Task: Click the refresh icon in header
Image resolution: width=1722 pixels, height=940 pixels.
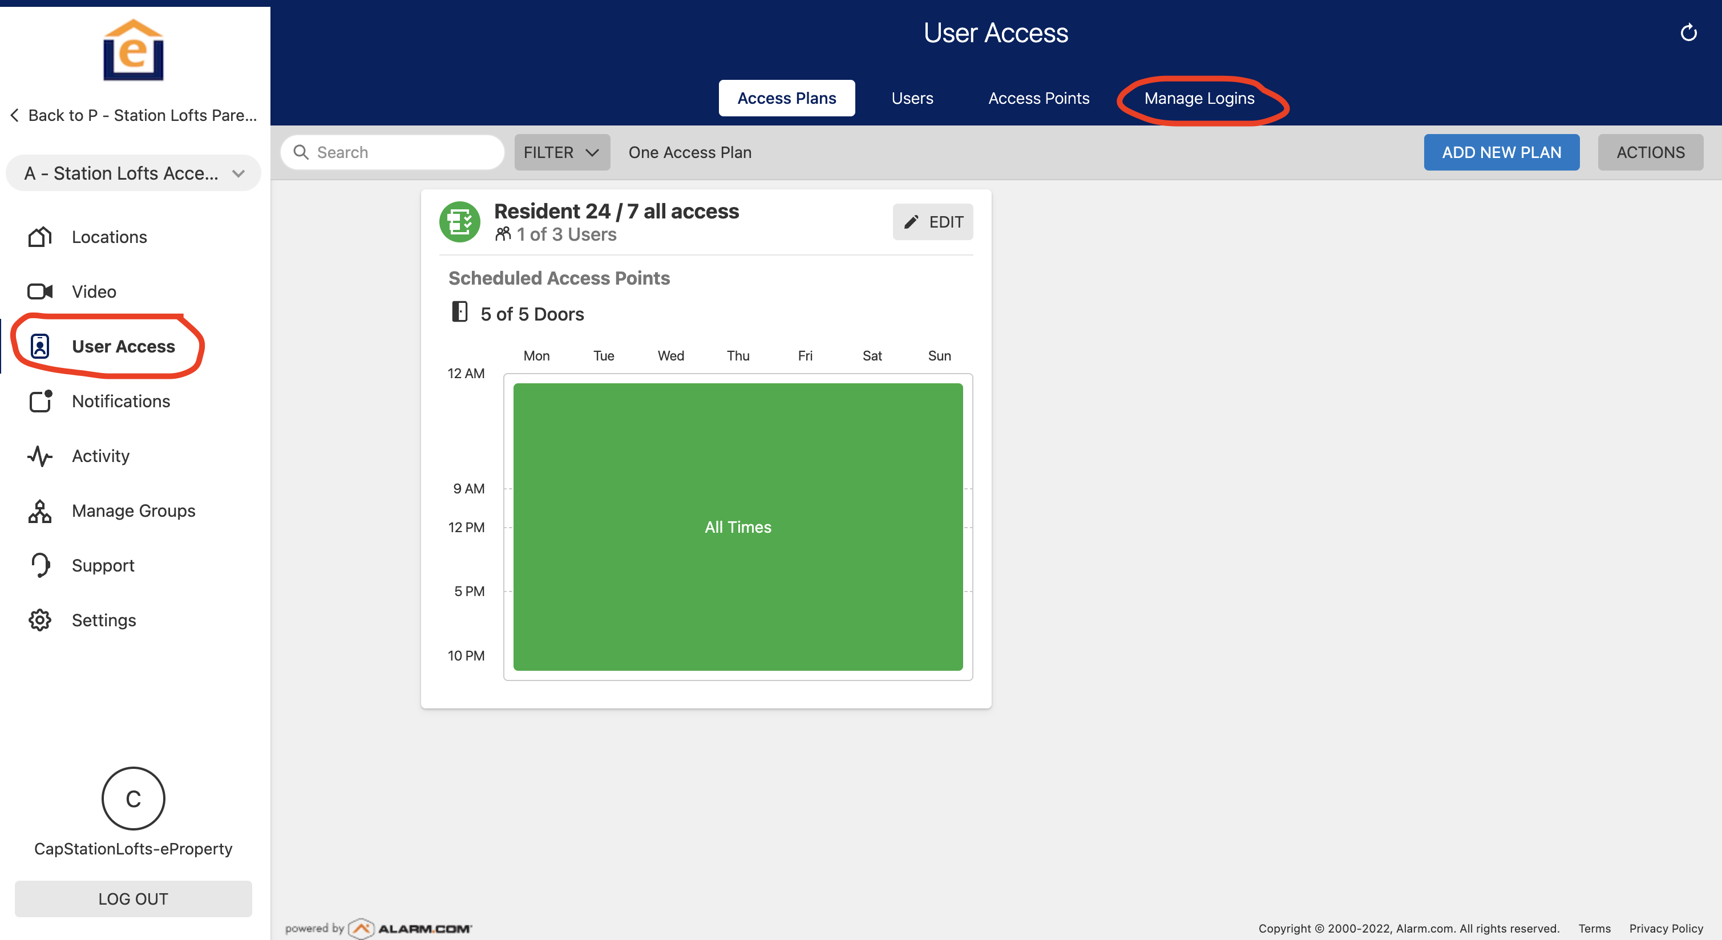Action: (1688, 33)
